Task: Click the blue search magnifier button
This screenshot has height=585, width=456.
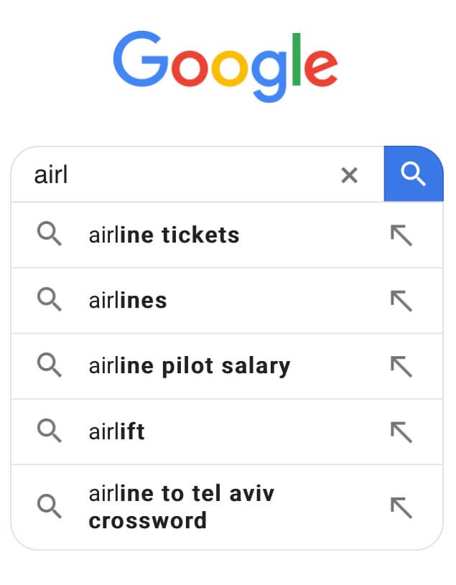Action: click(414, 174)
